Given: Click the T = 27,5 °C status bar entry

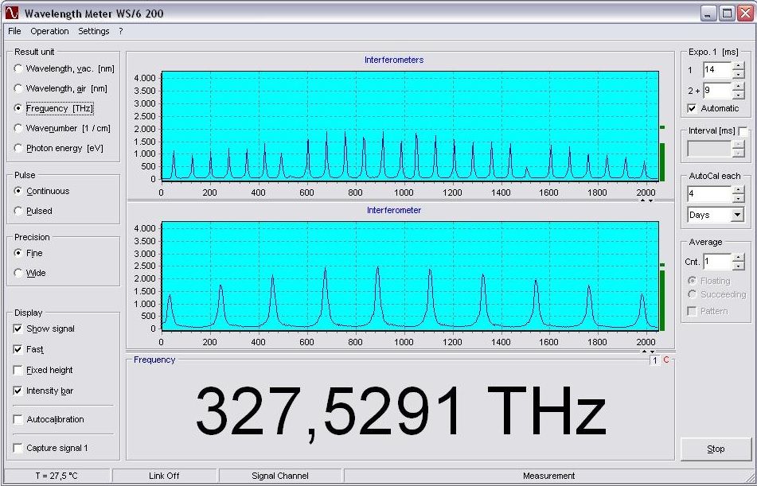Looking at the screenshot, I should click(57, 476).
